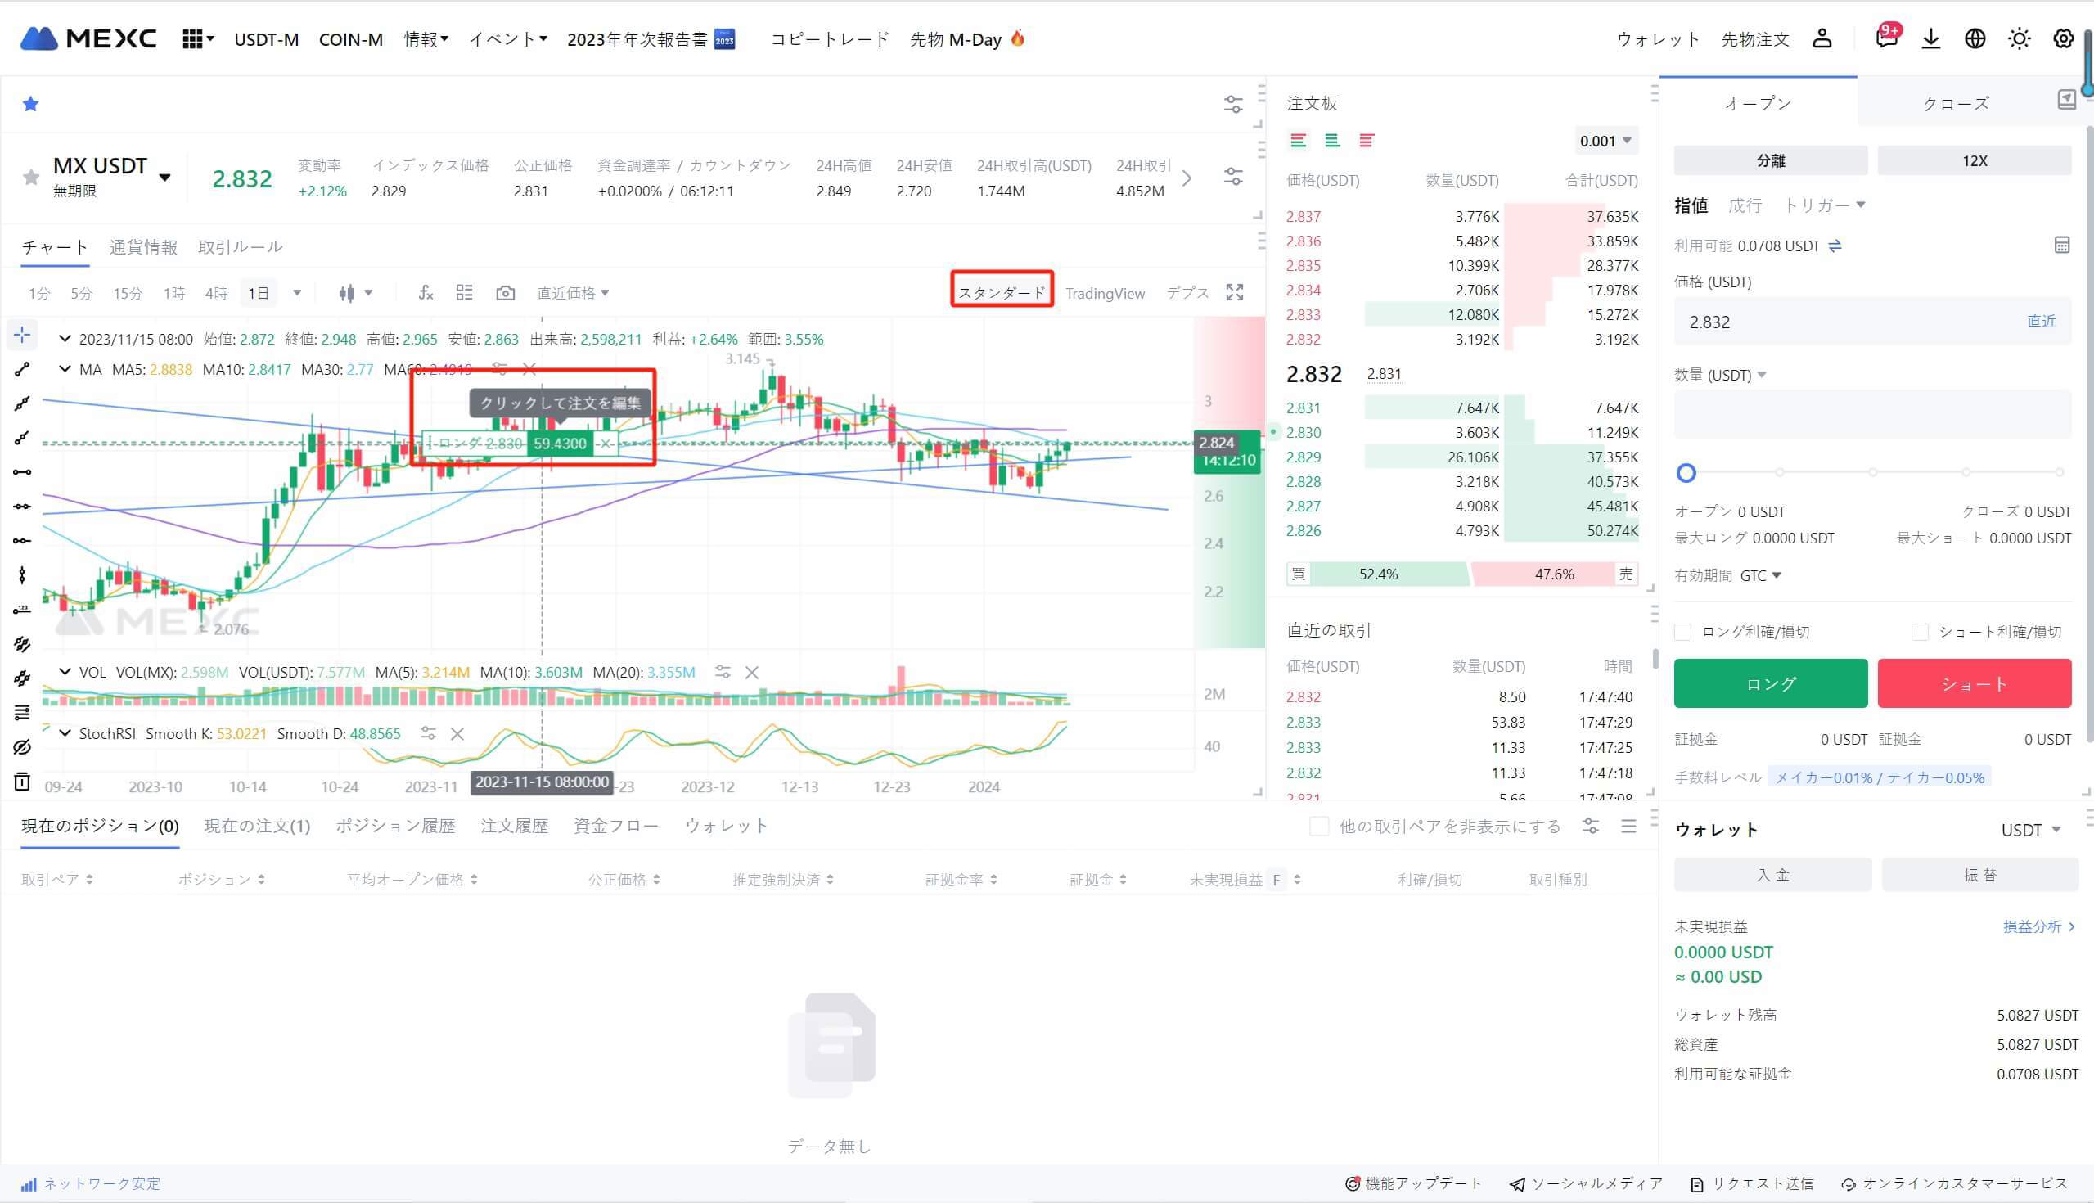Image resolution: width=2094 pixels, height=1203 pixels.
Task: Take a chart screenshot with the camera icon
Action: click(504, 292)
